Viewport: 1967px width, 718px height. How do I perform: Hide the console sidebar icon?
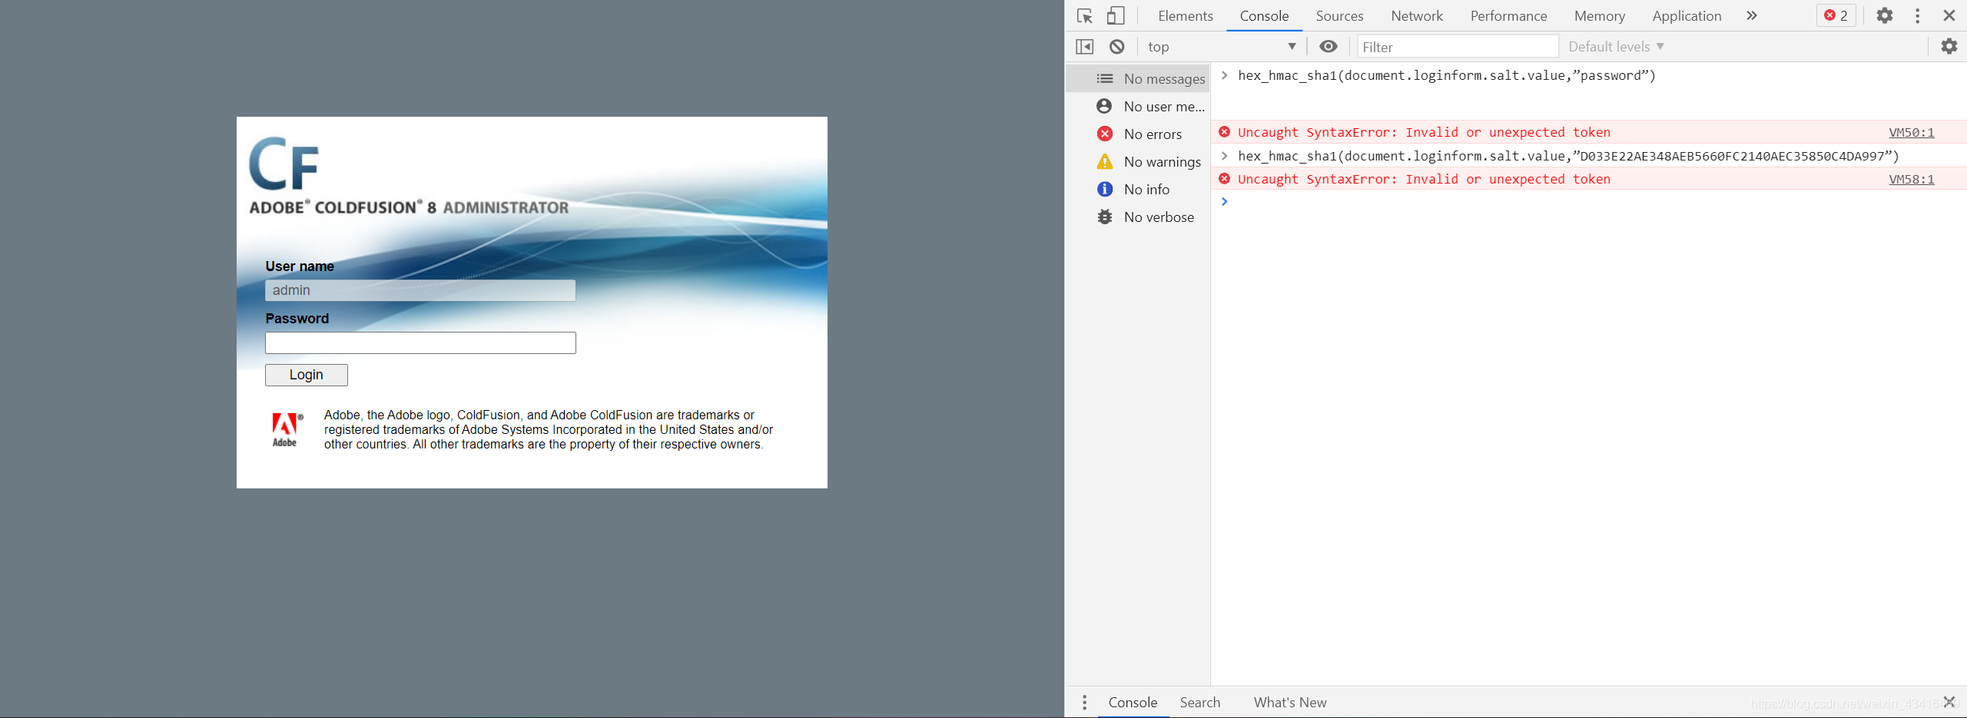pos(1085,47)
